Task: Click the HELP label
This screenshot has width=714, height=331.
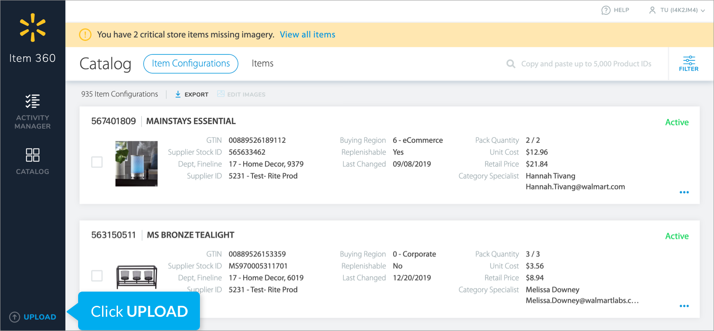Action: pyautogui.click(x=622, y=10)
